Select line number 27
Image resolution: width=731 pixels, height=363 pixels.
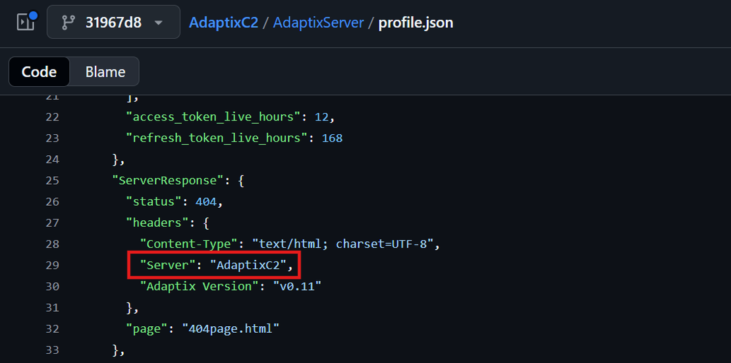[52, 223]
